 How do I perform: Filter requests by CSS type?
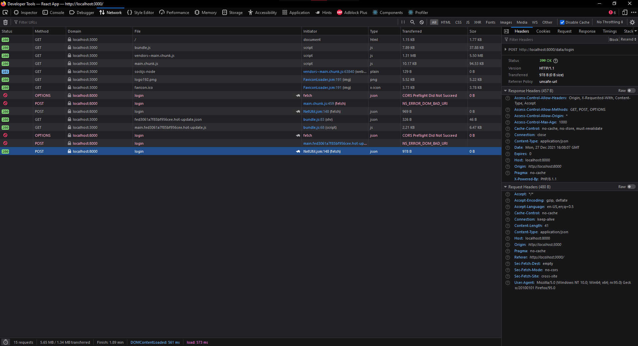(458, 22)
